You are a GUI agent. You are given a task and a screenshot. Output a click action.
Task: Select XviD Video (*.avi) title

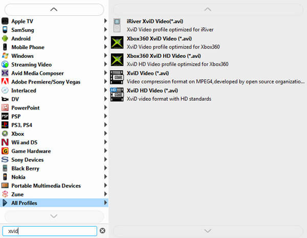coord(148,73)
